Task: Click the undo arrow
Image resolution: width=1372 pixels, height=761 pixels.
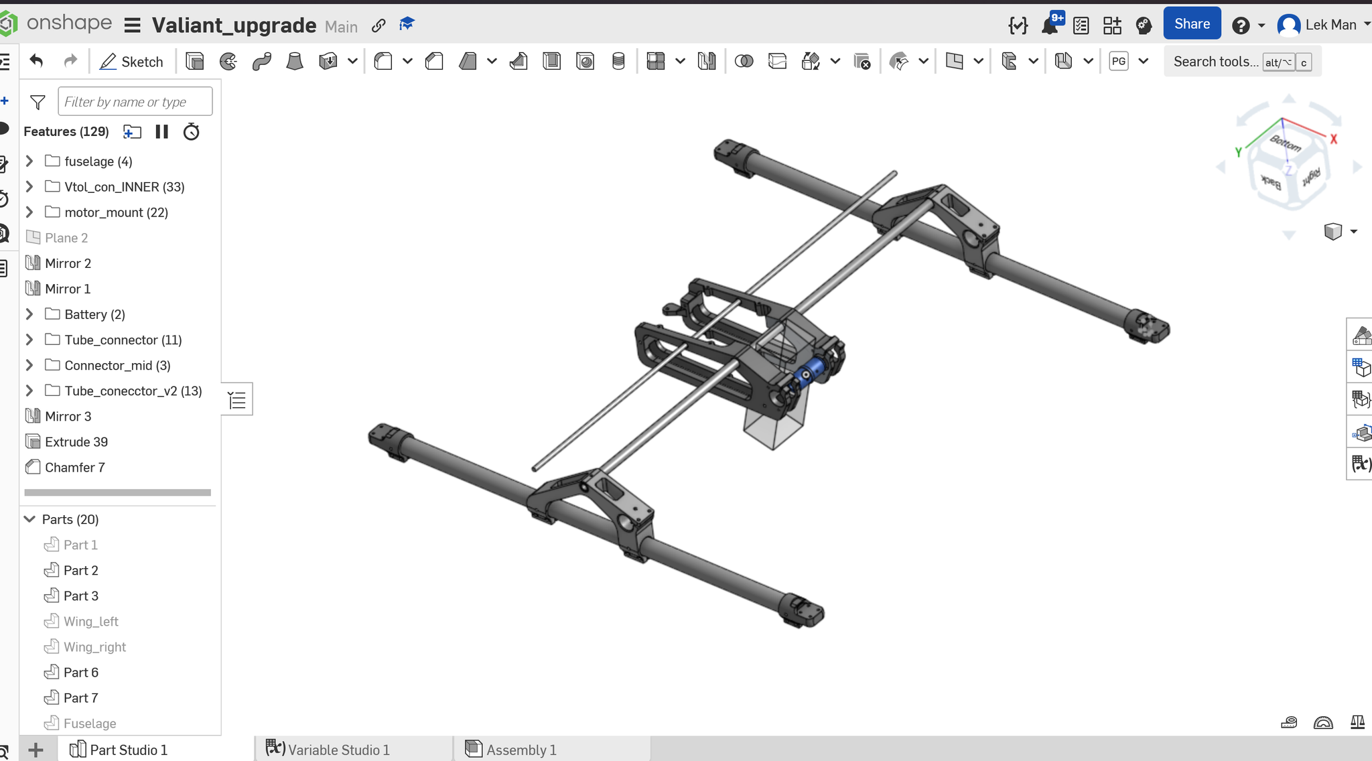Action: (x=37, y=62)
